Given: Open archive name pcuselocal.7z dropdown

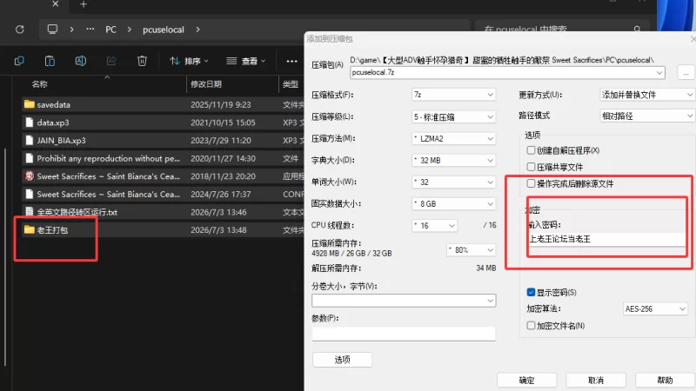Looking at the screenshot, I should coord(659,72).
